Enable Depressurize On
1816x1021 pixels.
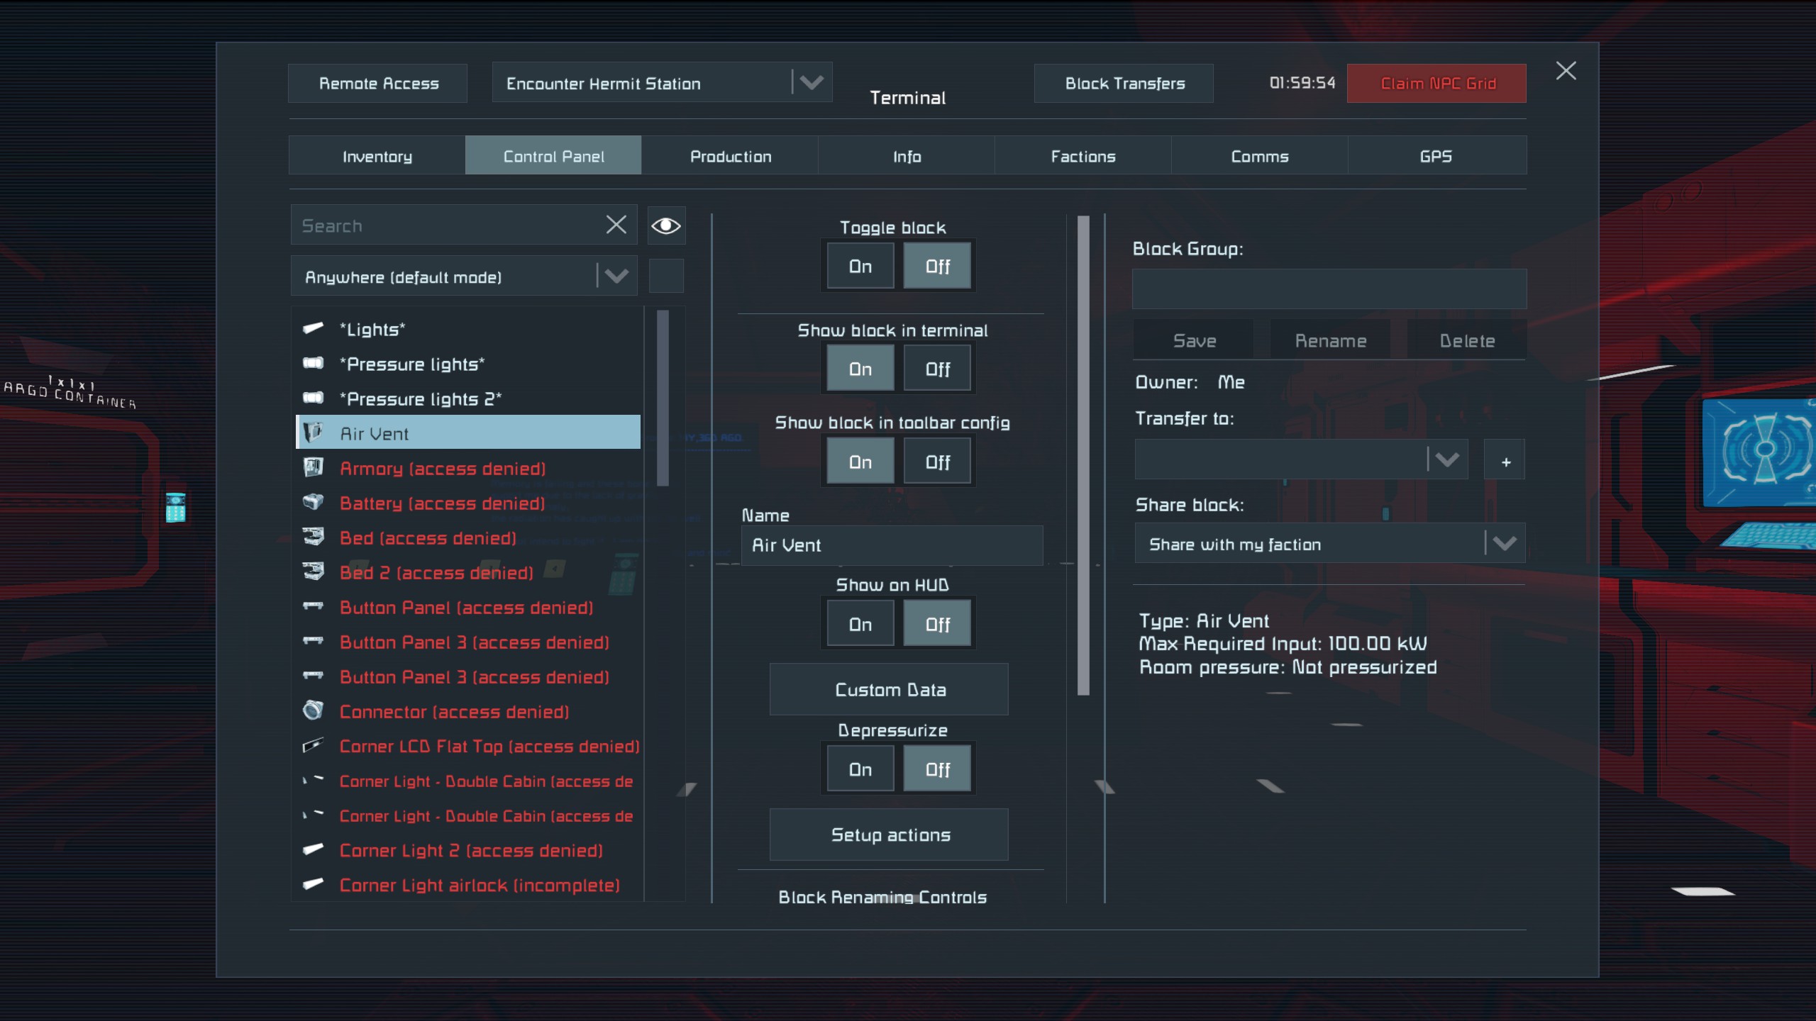(x=860, y=769)
